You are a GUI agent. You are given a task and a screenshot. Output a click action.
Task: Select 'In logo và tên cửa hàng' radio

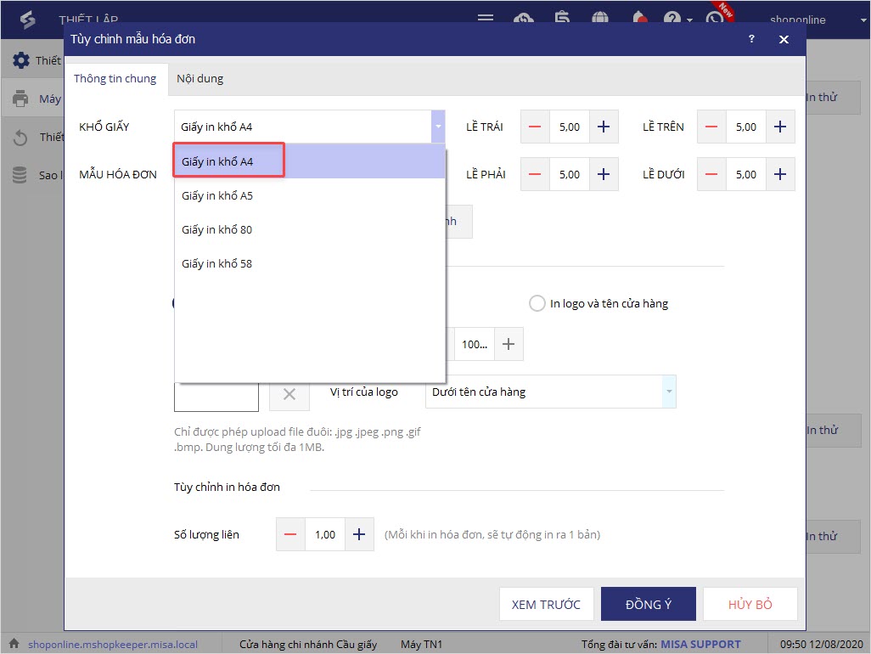[537, 303]
